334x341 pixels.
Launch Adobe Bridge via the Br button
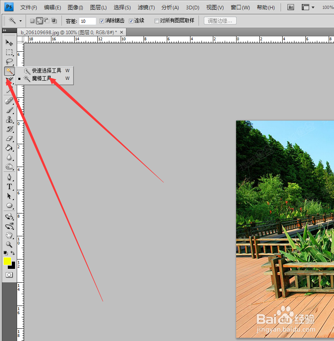click(290, 7)
